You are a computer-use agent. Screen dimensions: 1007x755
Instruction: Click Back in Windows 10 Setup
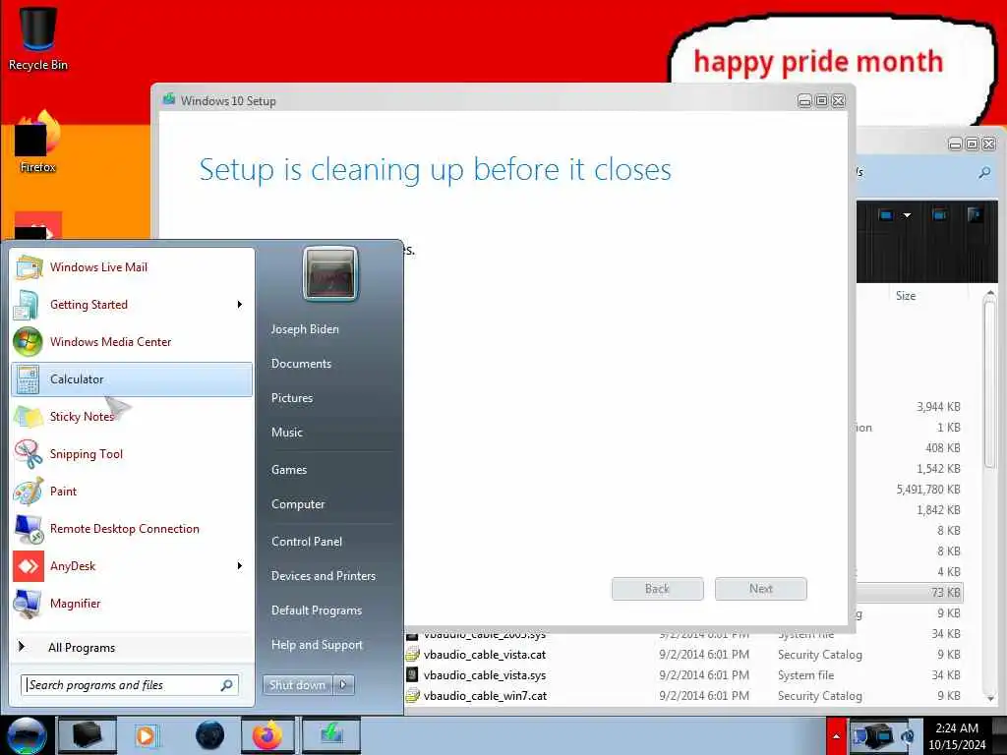657,589
